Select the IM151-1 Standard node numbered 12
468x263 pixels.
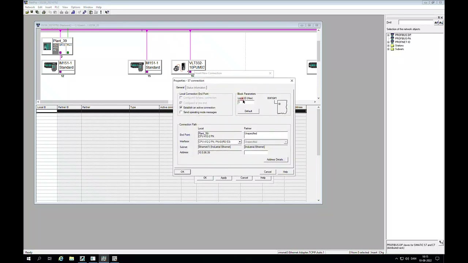pyautogui.click(x=59, y=67)
